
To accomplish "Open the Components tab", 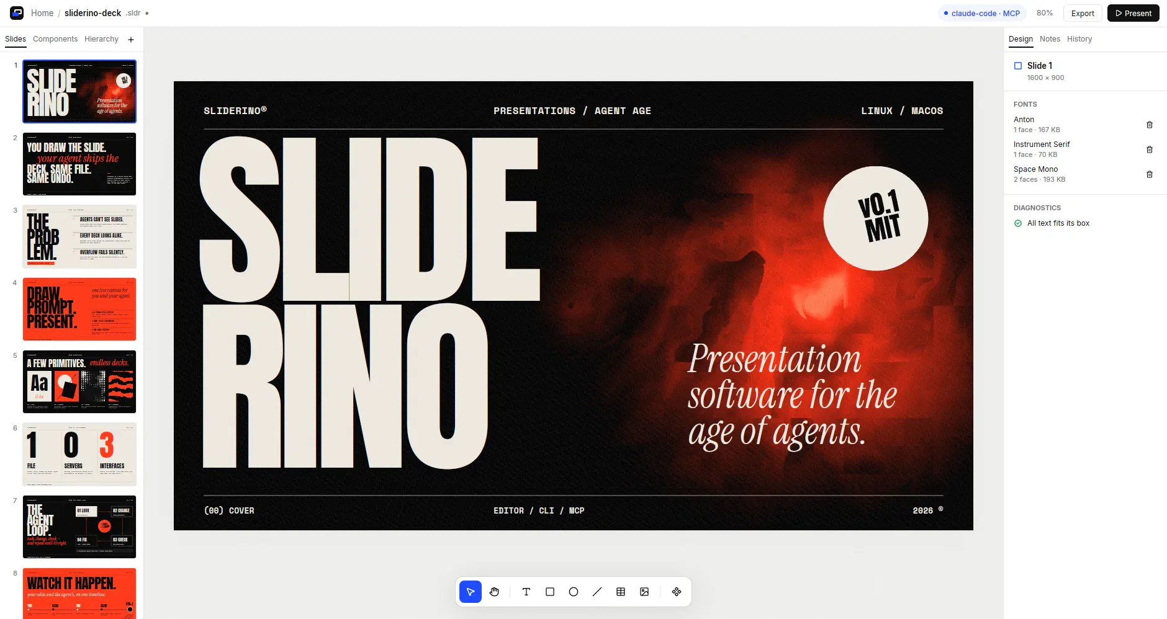I will (x=55, y=39).
